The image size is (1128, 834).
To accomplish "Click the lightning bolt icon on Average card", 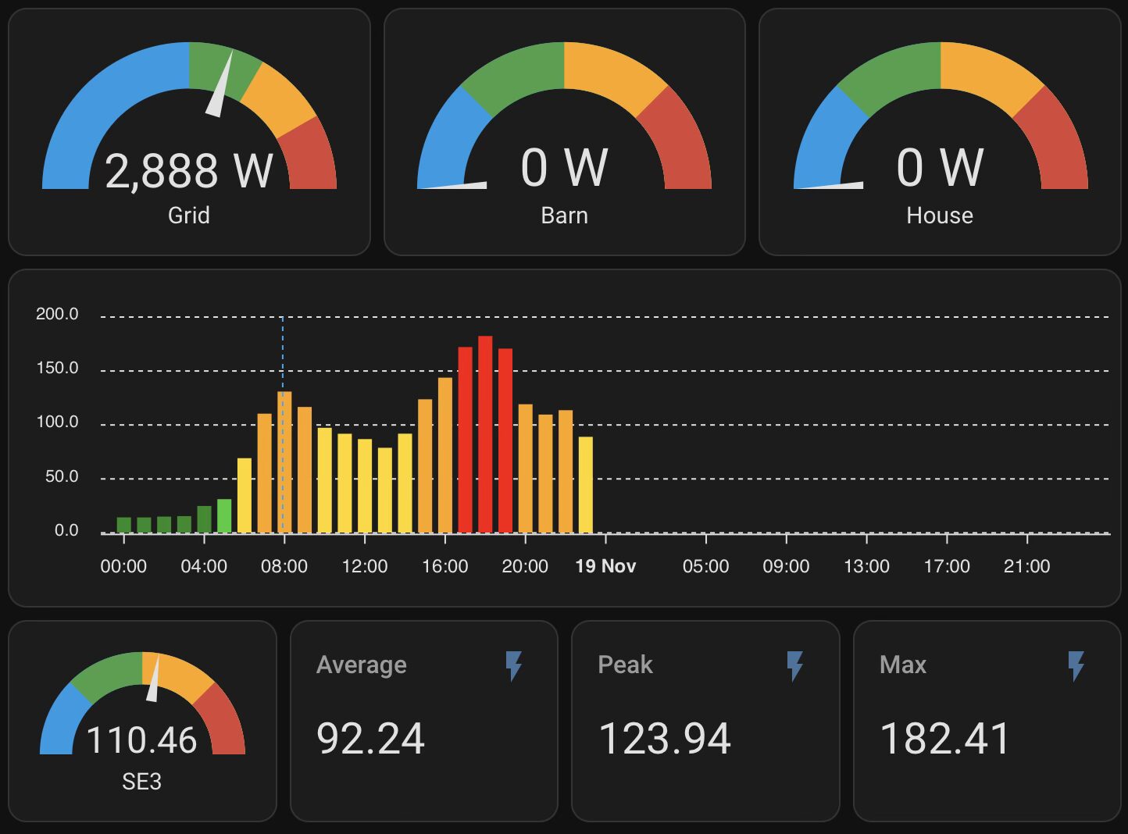I will click(x=513, y=666).
